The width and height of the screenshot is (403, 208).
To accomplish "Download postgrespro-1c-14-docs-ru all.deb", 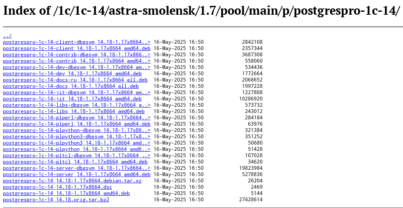I will point(75,80).
